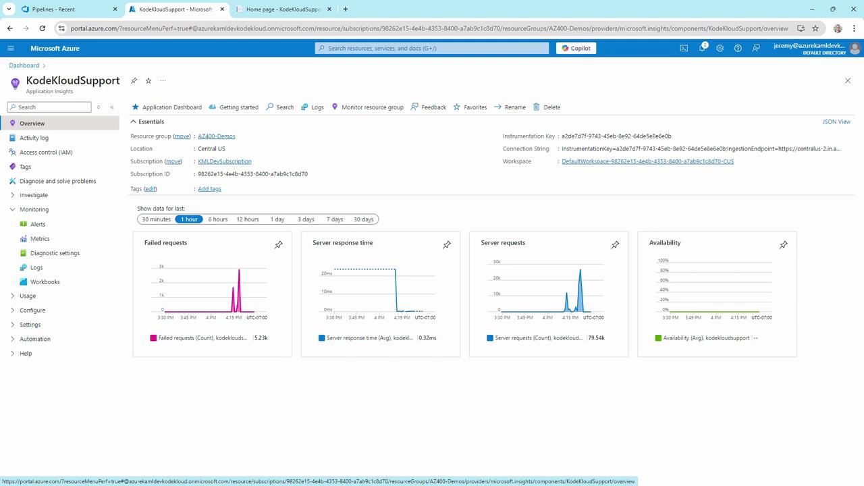Click Favorites in the command bar

click(x=470, y=107)
